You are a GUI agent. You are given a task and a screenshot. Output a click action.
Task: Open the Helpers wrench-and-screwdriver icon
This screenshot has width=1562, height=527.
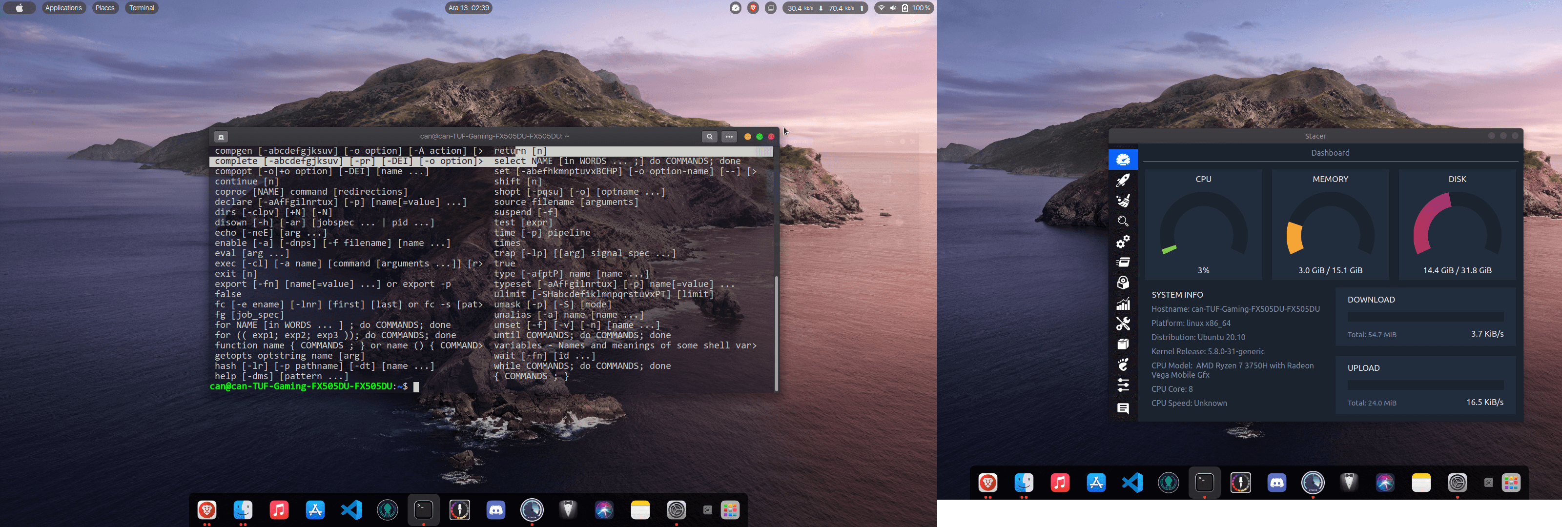1122,324
